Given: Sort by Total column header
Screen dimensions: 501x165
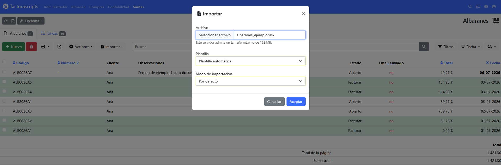Looking at the screenshot, I should pyautogui.click(x=447, y=63).
